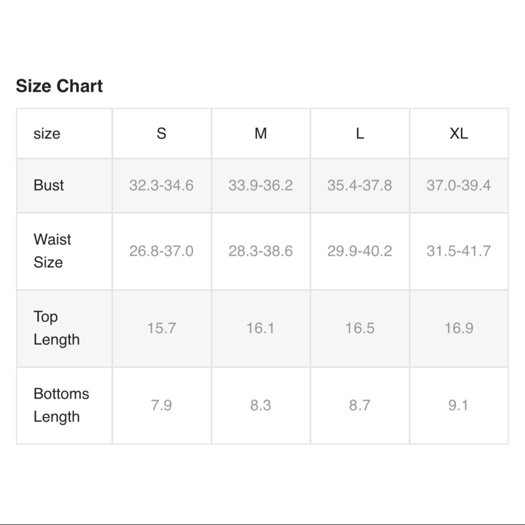
Task: Click the 37.0-39.4 bust measurement cell
Action: coord(458,185)
